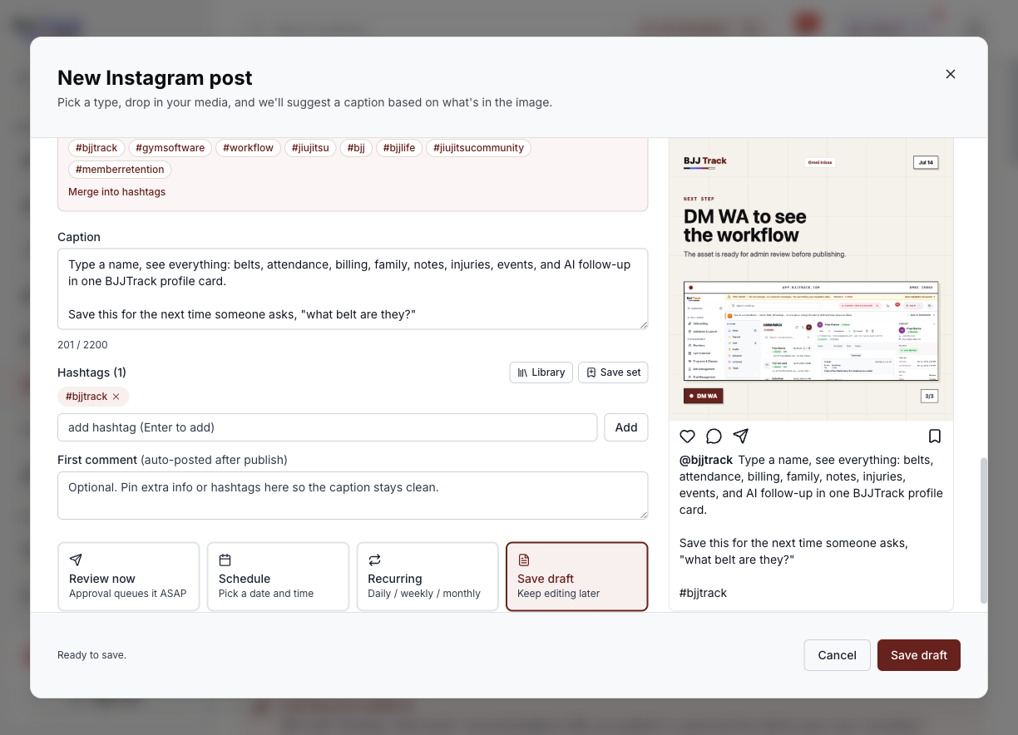
Task: Click the Ready to save status text
Action: coord(91,655)
